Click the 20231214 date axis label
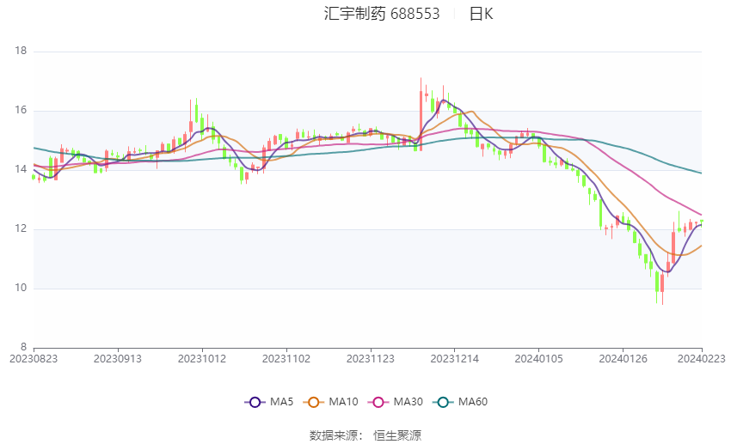This screenshot has height=444, width=731. pos(455,359)
